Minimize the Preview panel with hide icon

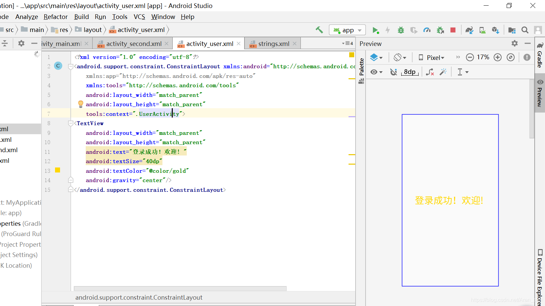527,43
